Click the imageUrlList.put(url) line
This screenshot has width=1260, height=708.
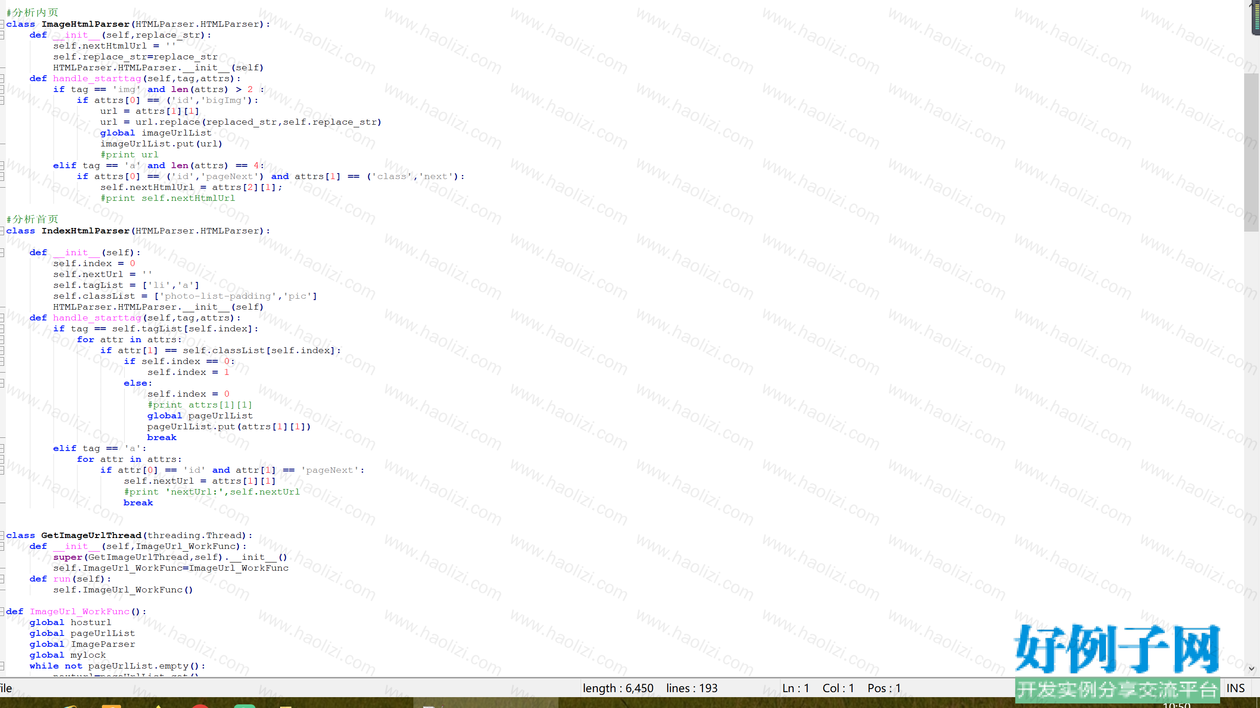[161, 143]
